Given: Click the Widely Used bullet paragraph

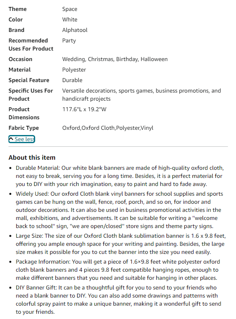Looking at the screenshot, I should tap(120, 210).
